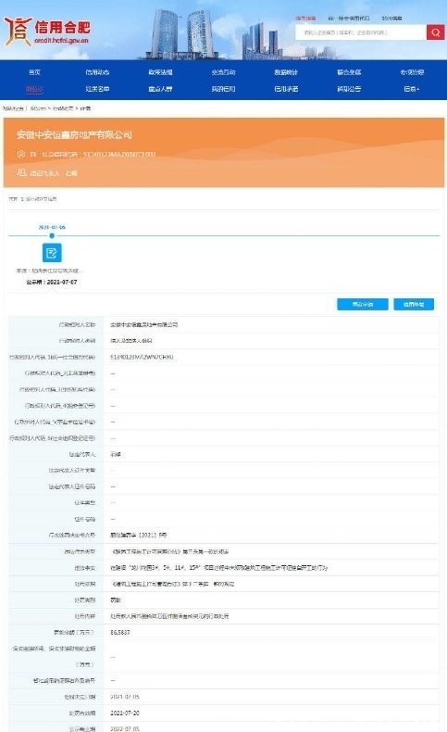This screenshot has width=447, height=732.
Task: Click the timeline dot under 2021-07-05
Action: tap(52, 235)
